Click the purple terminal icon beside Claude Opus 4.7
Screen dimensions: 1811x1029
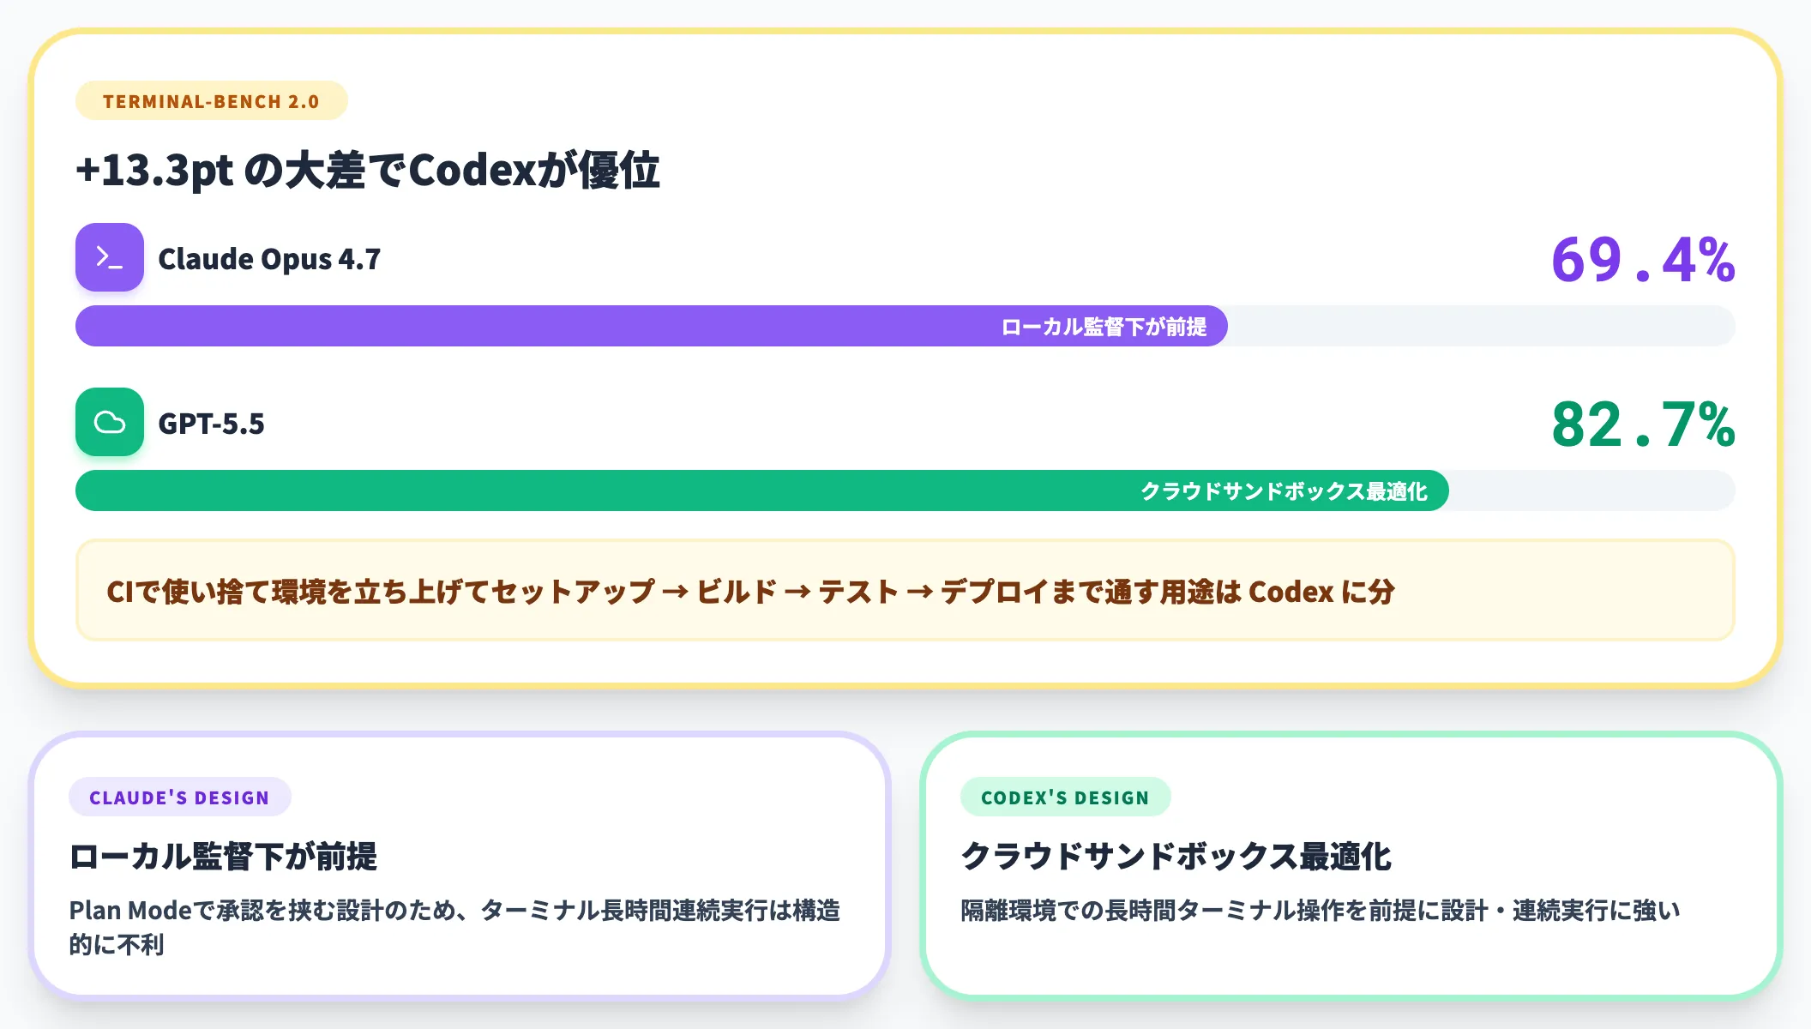pyautogui.click(x=110, y=257)
